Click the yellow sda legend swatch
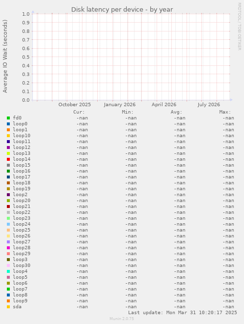This screenshot has width=244, height=324. 8,307
